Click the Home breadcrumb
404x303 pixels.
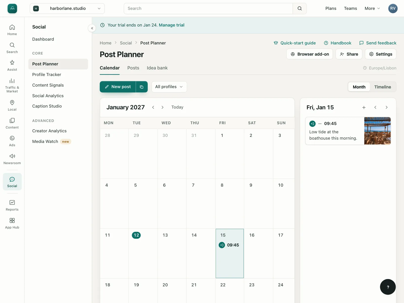[x=106, y=43]
